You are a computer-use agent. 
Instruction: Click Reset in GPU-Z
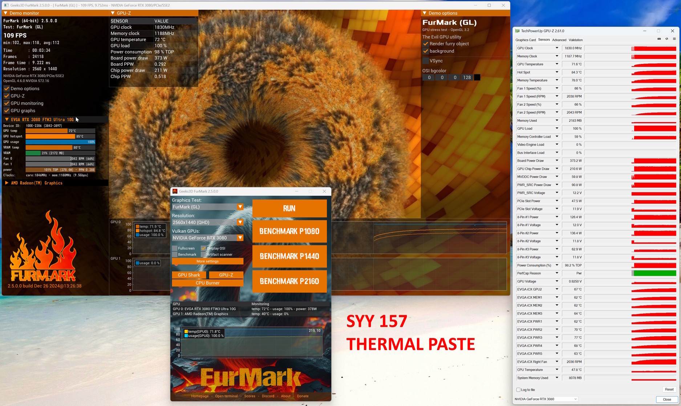point(669,389)
